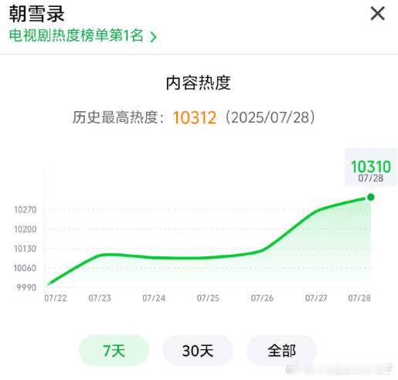398x380 pixels.
Task: Click the 内容热度 chart heading
Action: [x=198, y=83]
